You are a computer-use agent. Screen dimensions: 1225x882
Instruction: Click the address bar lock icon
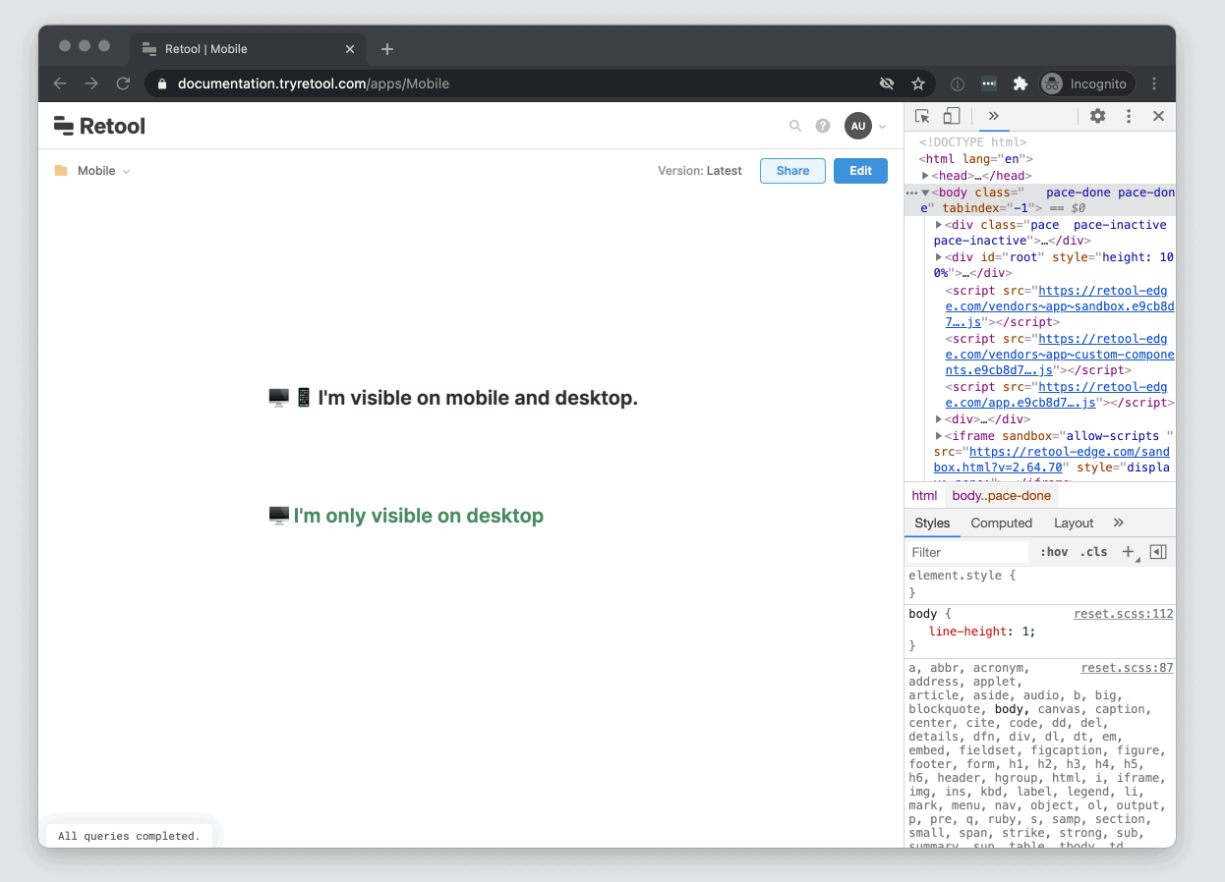(x=163, y=83)
